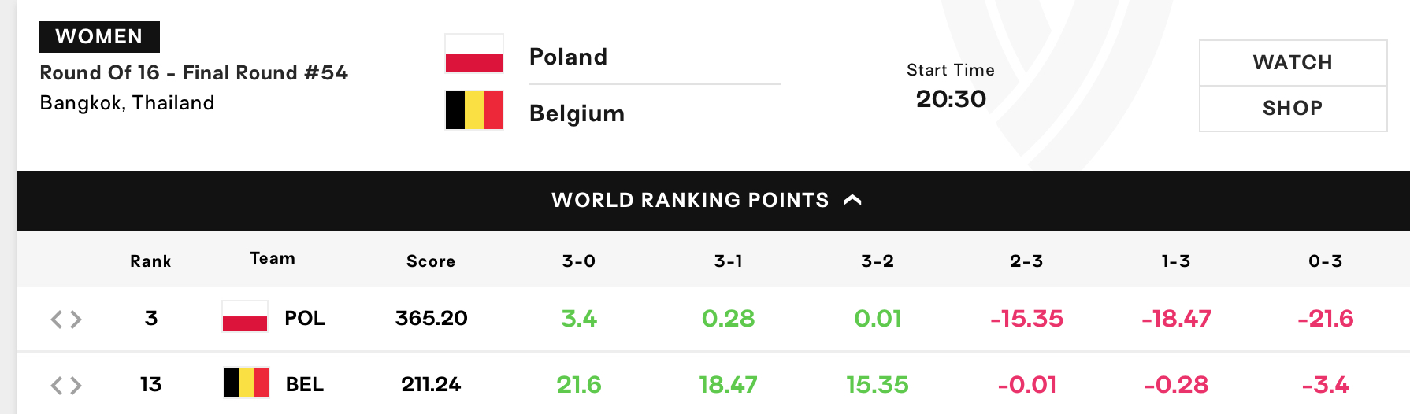
Task: Click the Round Of 16 match title
Action: coord(194,72)
